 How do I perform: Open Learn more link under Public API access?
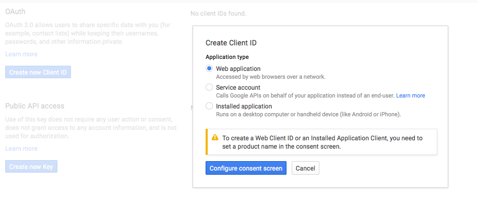21,149
